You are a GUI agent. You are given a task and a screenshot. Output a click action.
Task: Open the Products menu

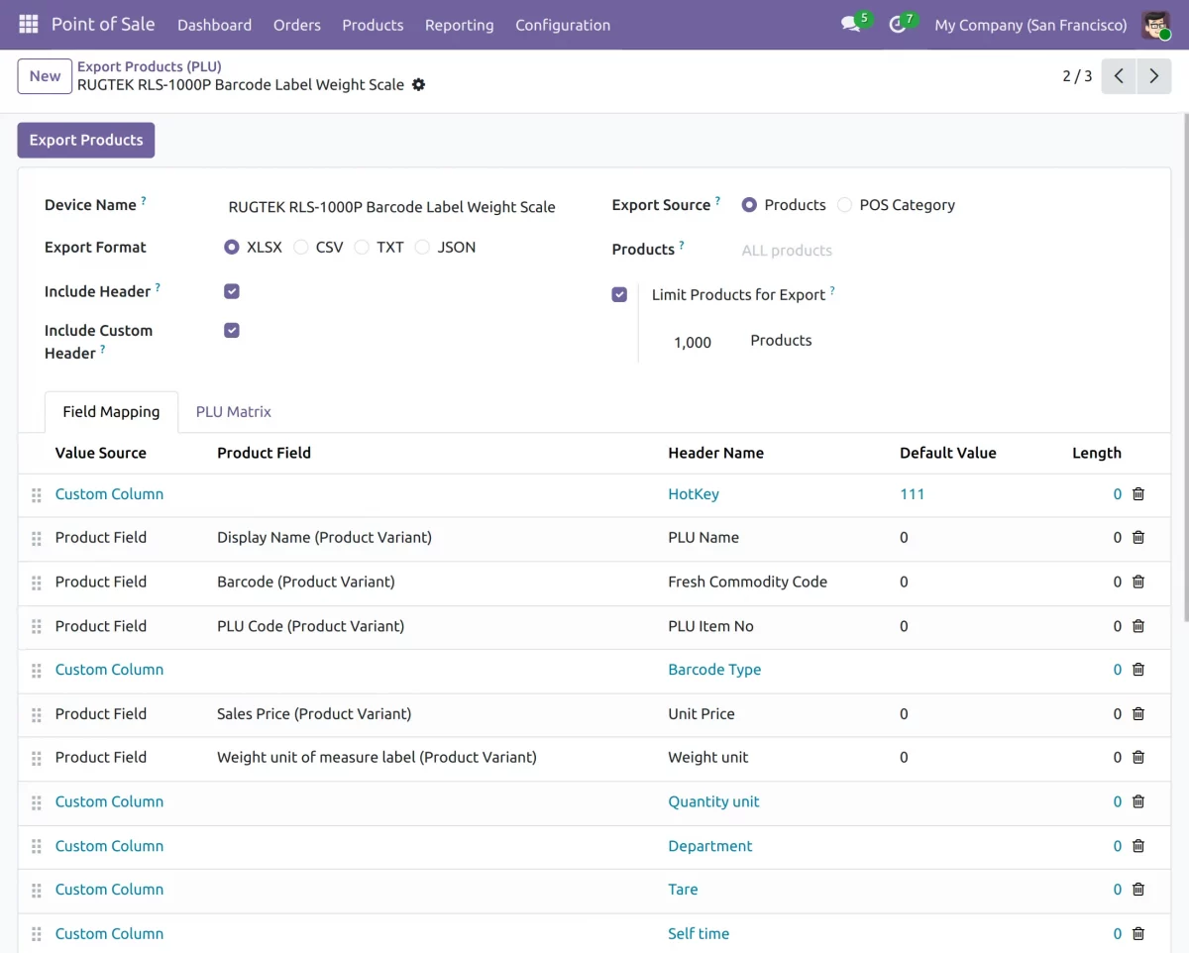(x=373, y=25)
